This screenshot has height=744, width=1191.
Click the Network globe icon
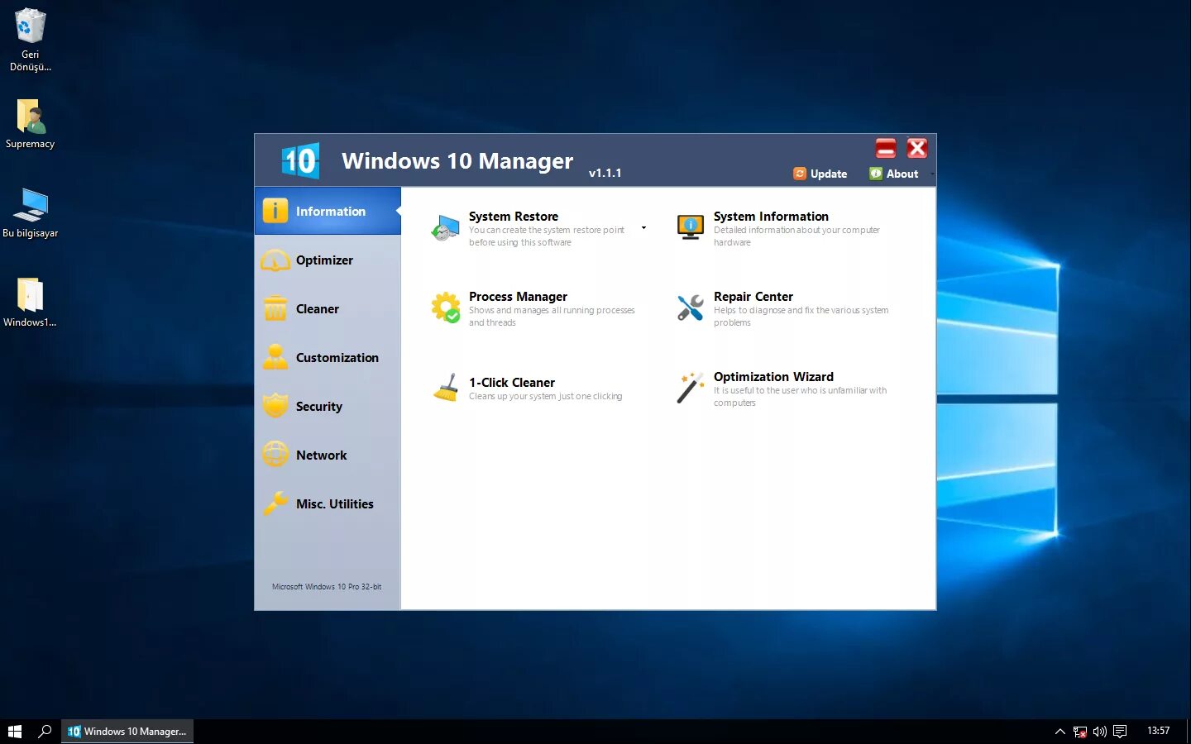(x=275, y=455)
